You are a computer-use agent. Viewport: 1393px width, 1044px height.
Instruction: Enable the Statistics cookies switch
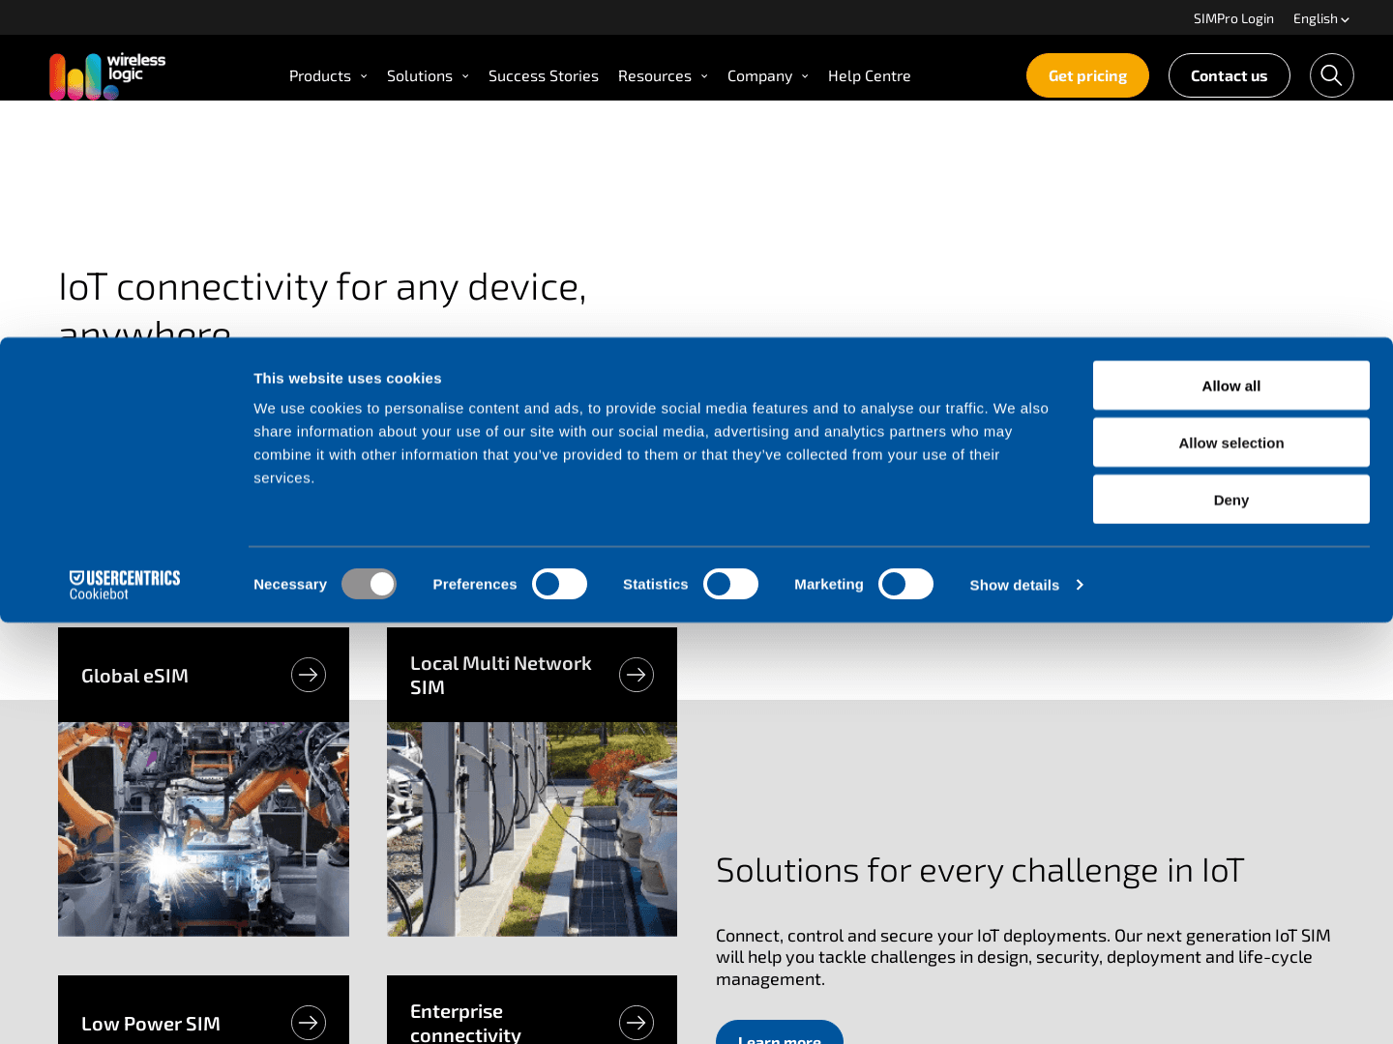pyautogui.click(x=730, y=584)
